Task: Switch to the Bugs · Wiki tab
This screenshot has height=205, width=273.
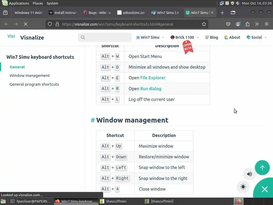Action: pos(97,13)
